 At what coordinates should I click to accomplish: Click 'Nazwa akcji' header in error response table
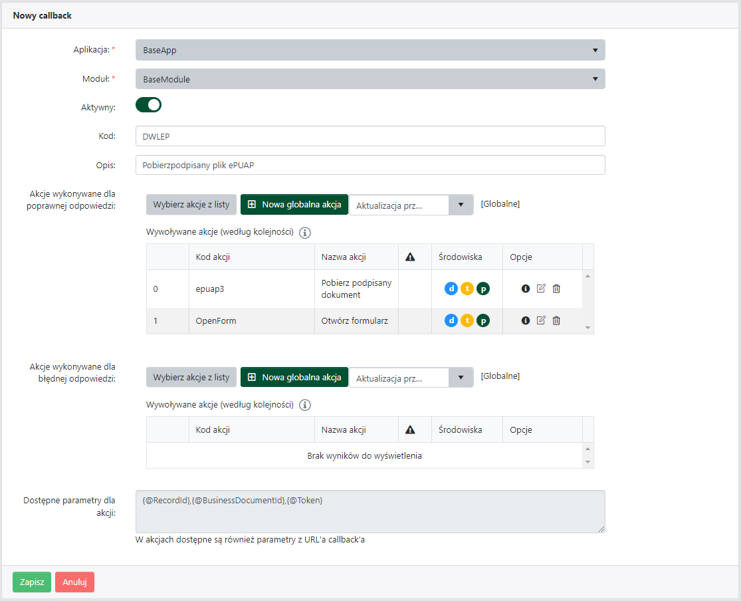344,430
